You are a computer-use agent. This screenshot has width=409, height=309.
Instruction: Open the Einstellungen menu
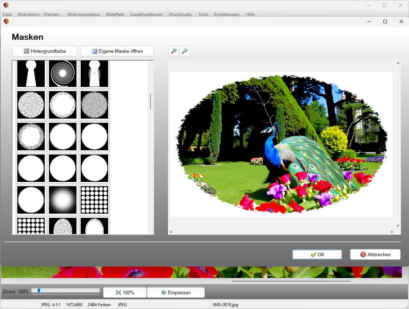[227, 14]
